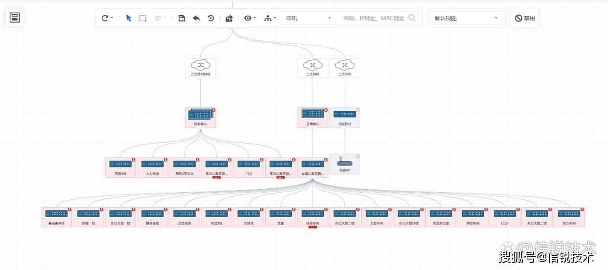Screen dimensions: 608x270
Task: Select the 实验楼 switch node
Action: 249,217
